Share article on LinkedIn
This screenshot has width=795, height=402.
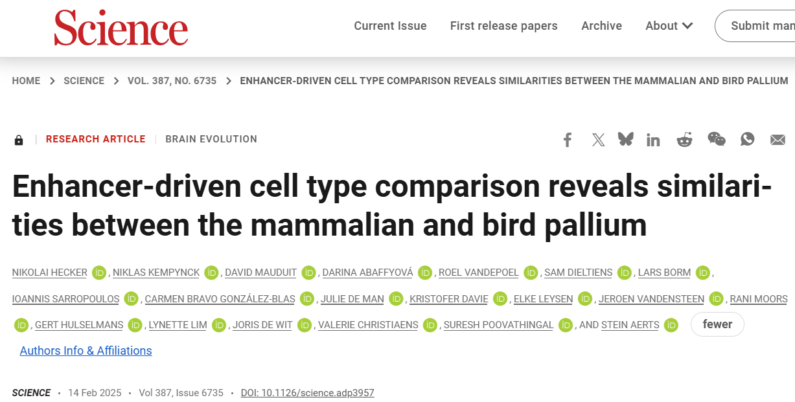(653, 140)
